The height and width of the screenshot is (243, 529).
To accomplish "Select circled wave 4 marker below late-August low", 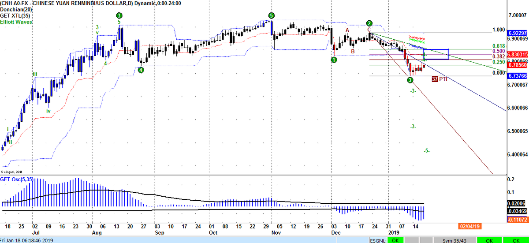I will click(141, 70).
